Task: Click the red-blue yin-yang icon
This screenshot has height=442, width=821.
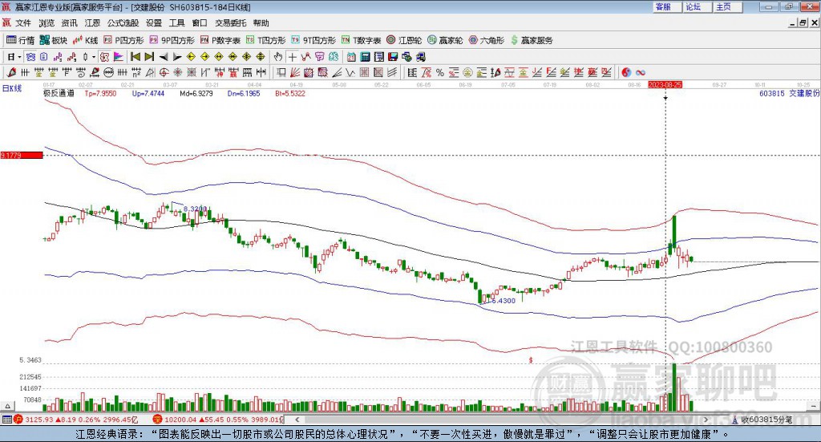Action: point(626,72)
